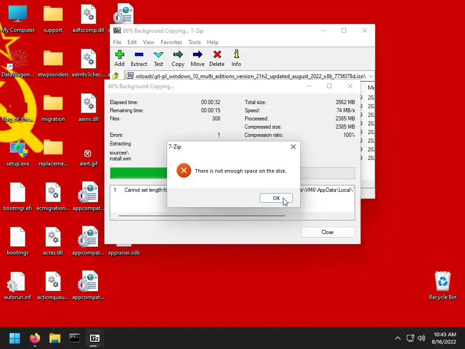Click the Copy toolbar icon in 7-Zip
The height and width of the screenshot is (349, 465).
click(x=178, y=59)
